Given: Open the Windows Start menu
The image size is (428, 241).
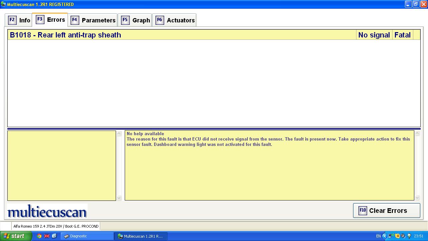Looking at the screenshot, I should (16, 236).
